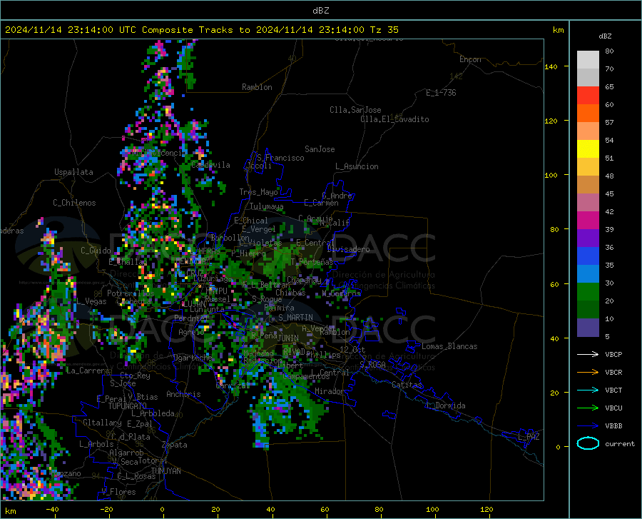The height and width of the screenshot is (519, 642).
Task: Select the yellow 54 dBZ swatch
Action: click(588, 149)
